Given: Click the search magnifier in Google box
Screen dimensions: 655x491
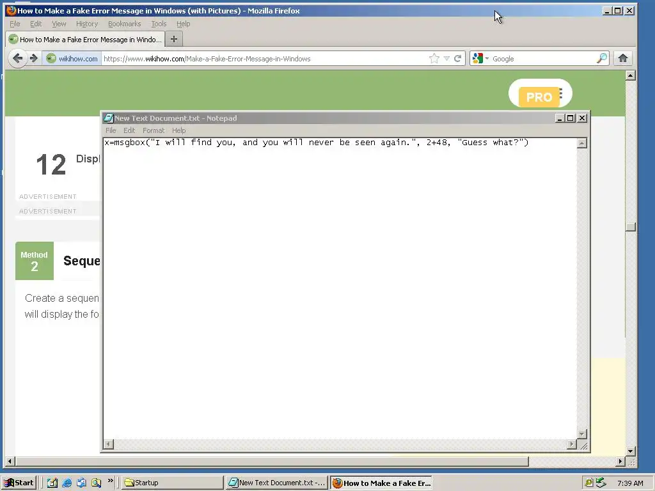Looking at the screenshot, I should [602, 58].
